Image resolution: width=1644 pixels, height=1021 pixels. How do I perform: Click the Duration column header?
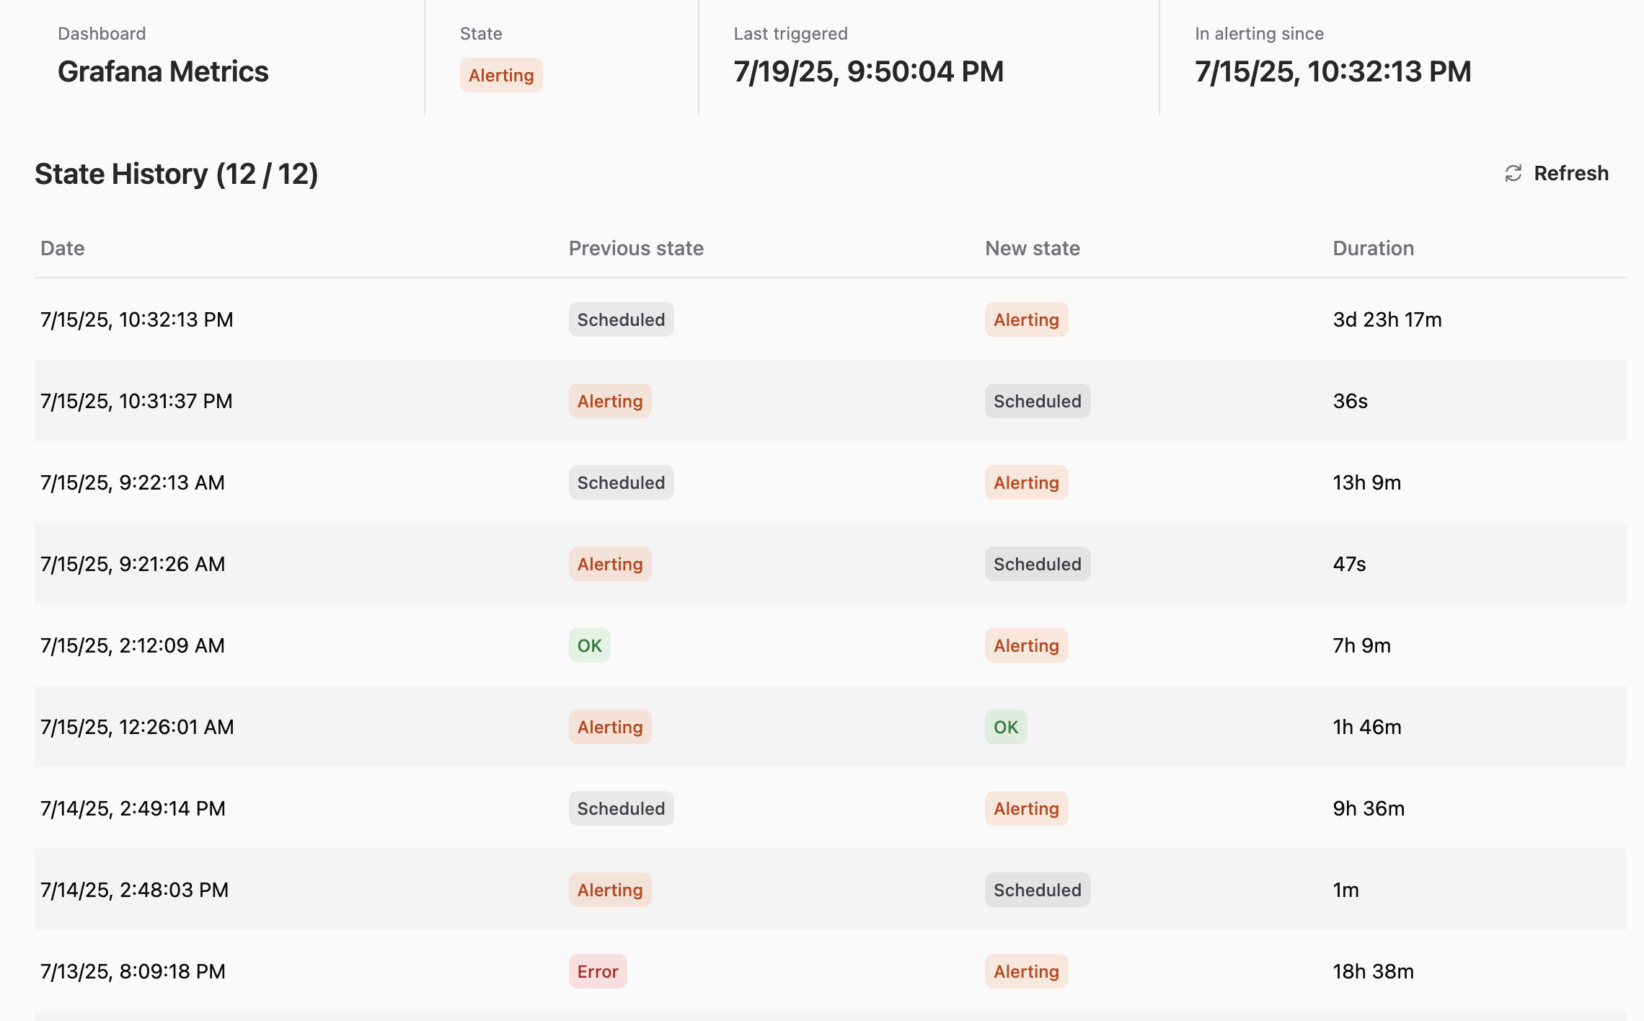tap(1373, 248)
